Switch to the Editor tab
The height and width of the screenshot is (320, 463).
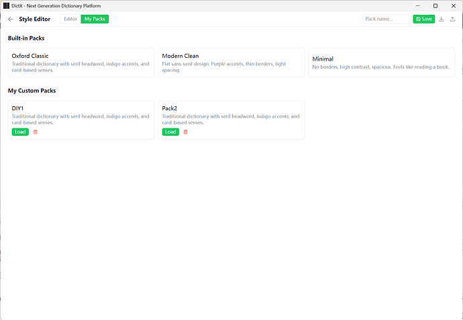tap(70, 19)
